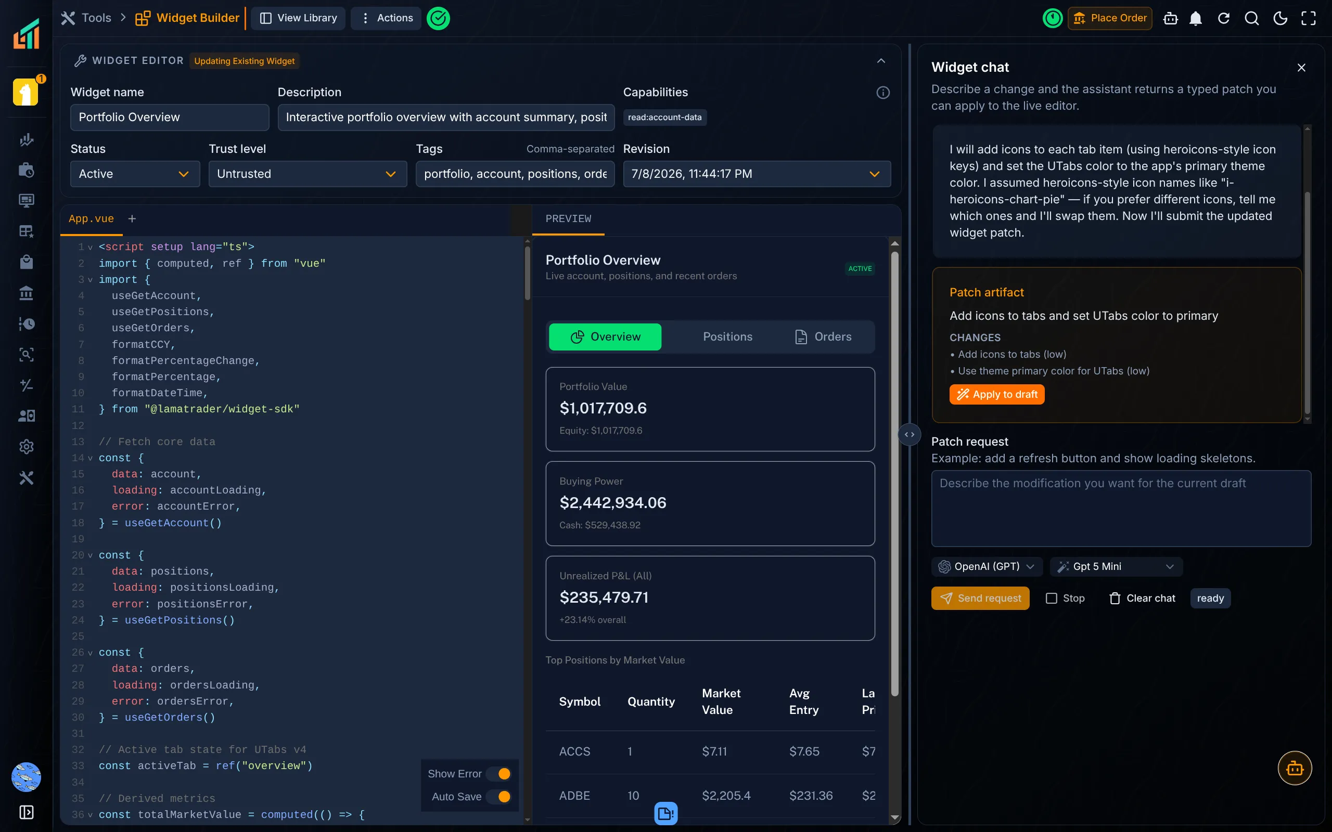The height and width of the screenshot is (832, 1332).
Task: Select the Positions tab in preview
Action: (727, 337)
